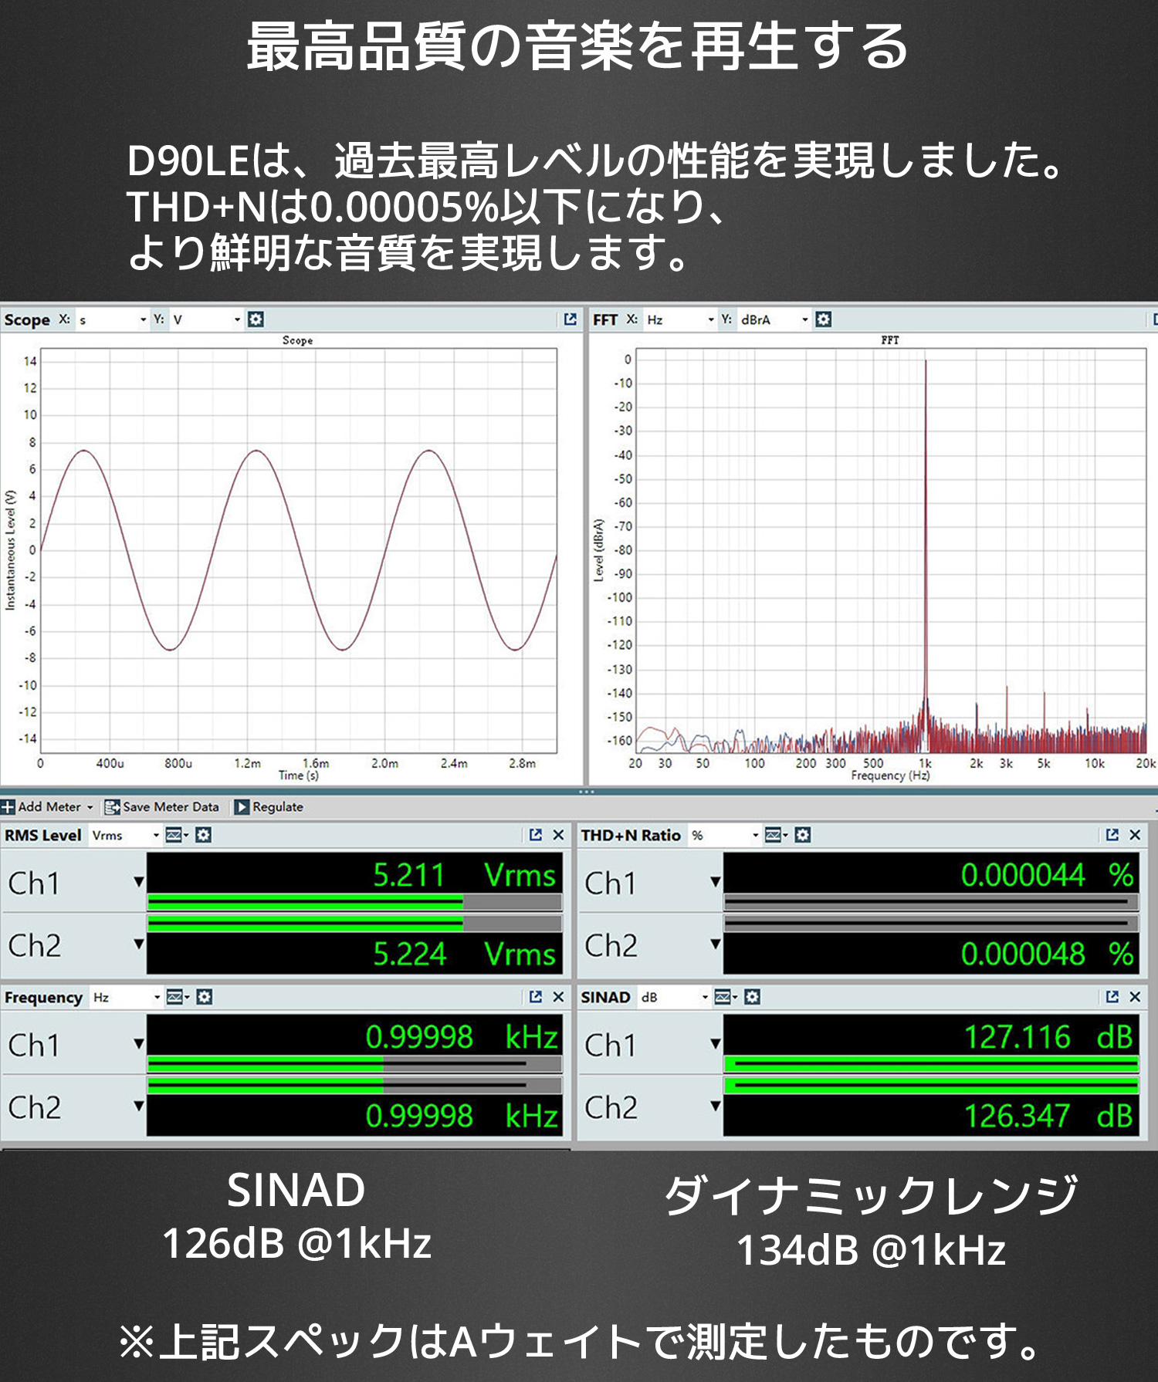Click SINAD Ch1 green level bar
The image size is (1158, 1382).
click(931, 1065)
